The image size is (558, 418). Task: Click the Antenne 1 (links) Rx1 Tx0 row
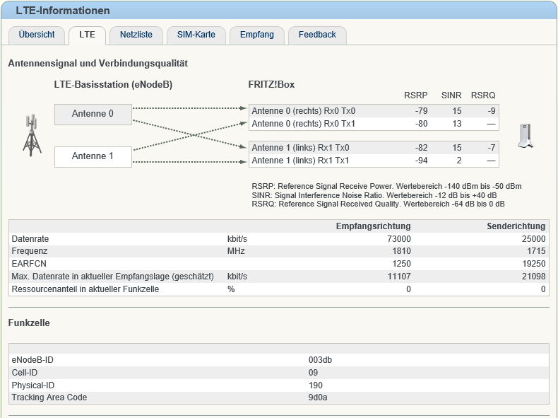pos(374,148)
